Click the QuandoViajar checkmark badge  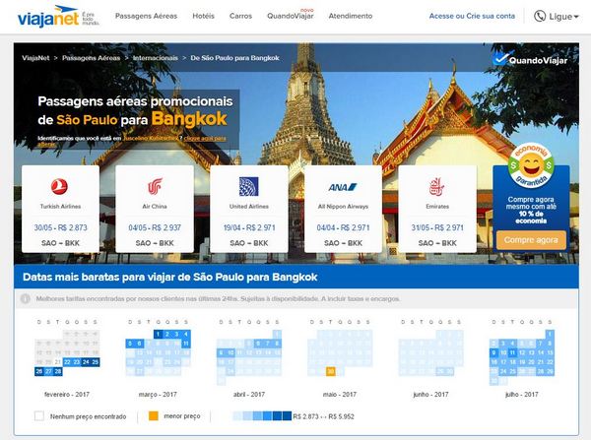[x=529, y=59]
